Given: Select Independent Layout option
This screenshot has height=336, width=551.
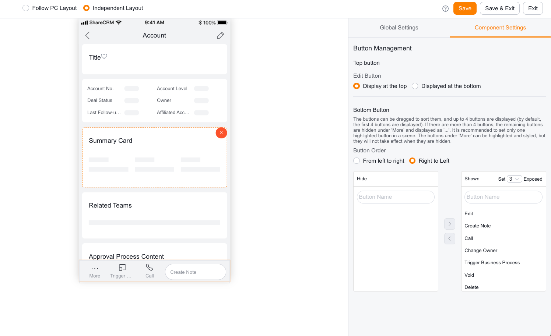Looking at the screenshot, I should (113, 8).
